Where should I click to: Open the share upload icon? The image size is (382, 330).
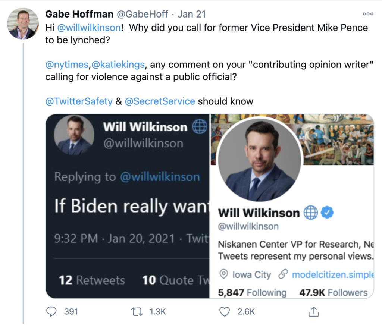click(313, 311)
